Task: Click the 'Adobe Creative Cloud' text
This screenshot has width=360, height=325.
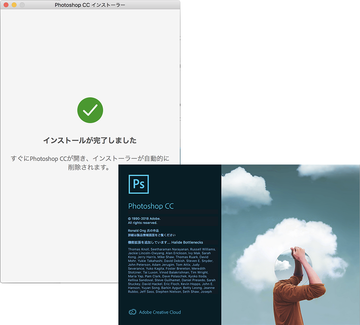Action: pos(160,312)
